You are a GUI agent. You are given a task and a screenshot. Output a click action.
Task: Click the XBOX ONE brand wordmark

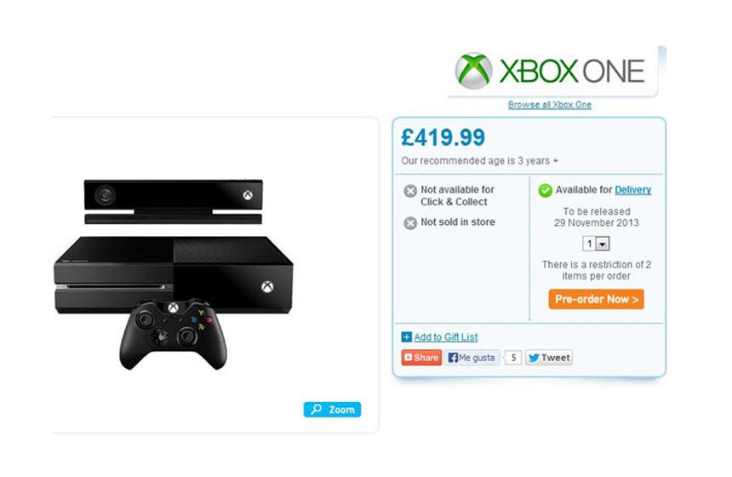pos(572,71)
